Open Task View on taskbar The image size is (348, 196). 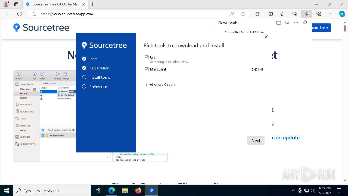pos(98,191)
